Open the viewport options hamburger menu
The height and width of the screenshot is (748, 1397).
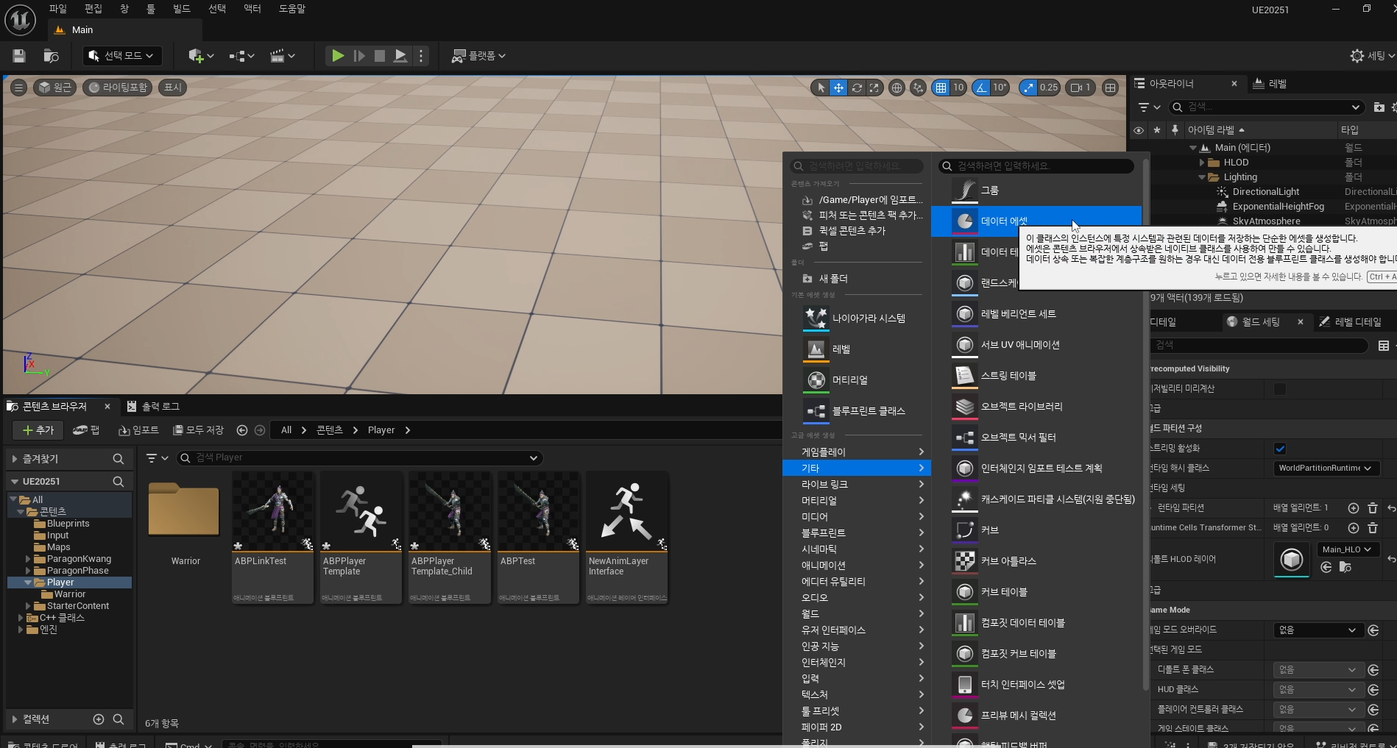[x=19, y=88]
